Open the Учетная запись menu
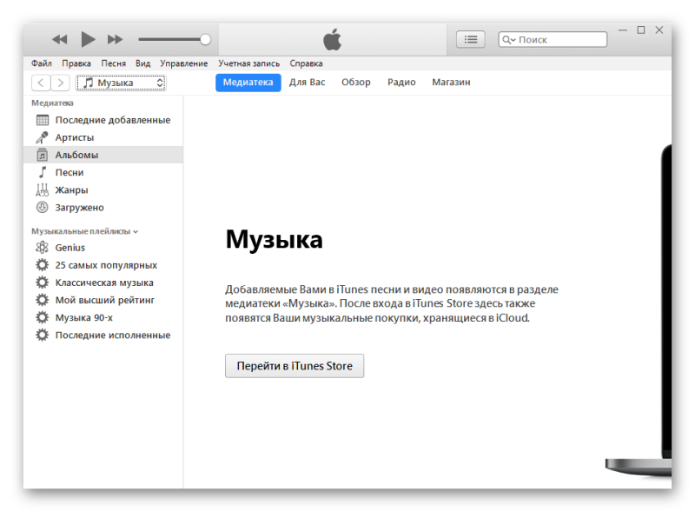695x512 pixels. [x=249, y=63]
